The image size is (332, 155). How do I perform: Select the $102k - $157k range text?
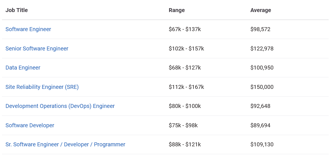186,48
